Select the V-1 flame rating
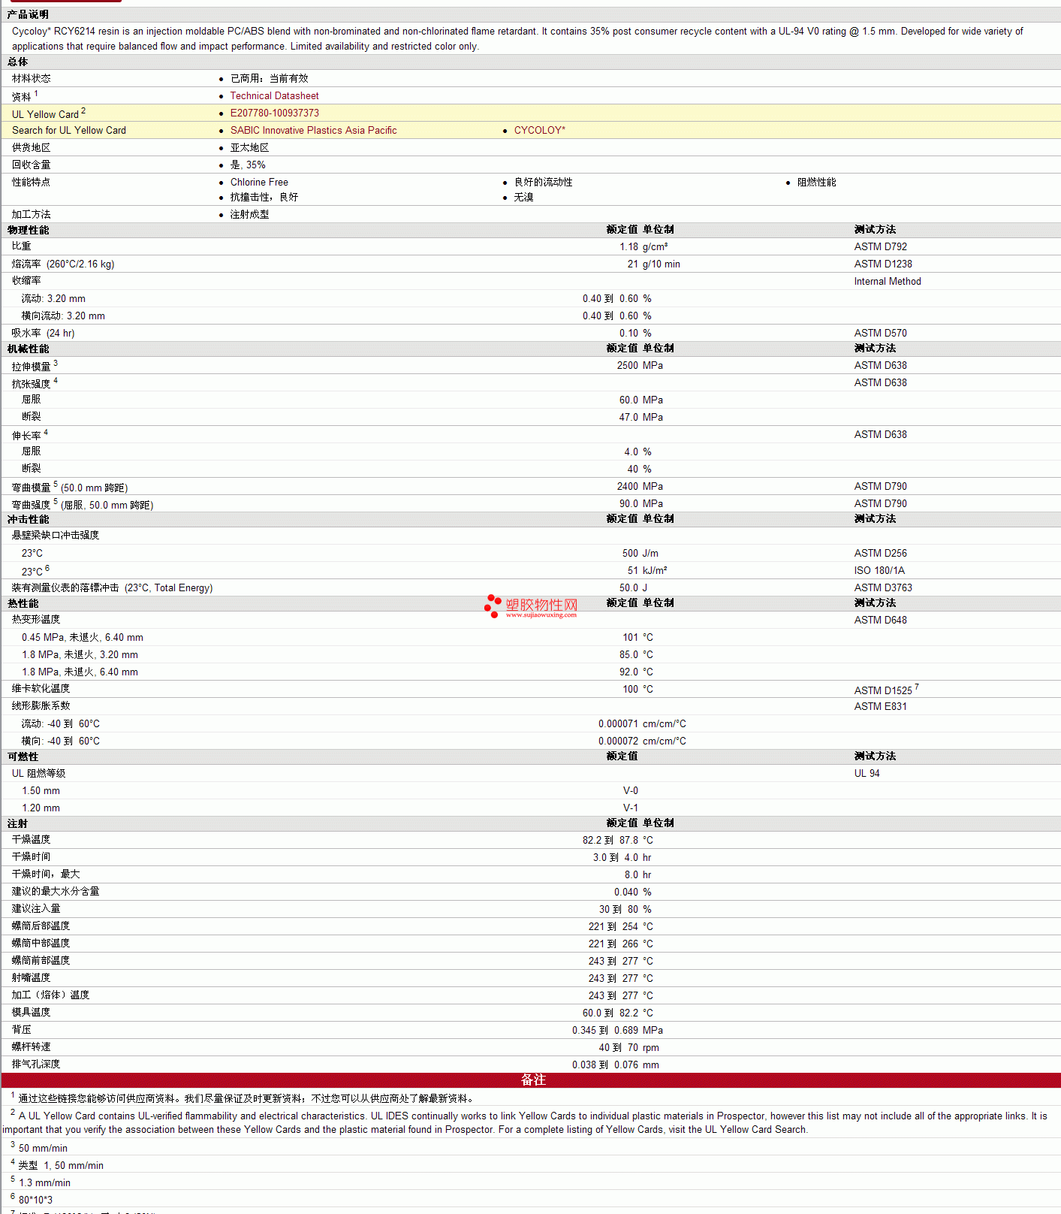Screen dimensions: 1061x1214 (631, 808)
